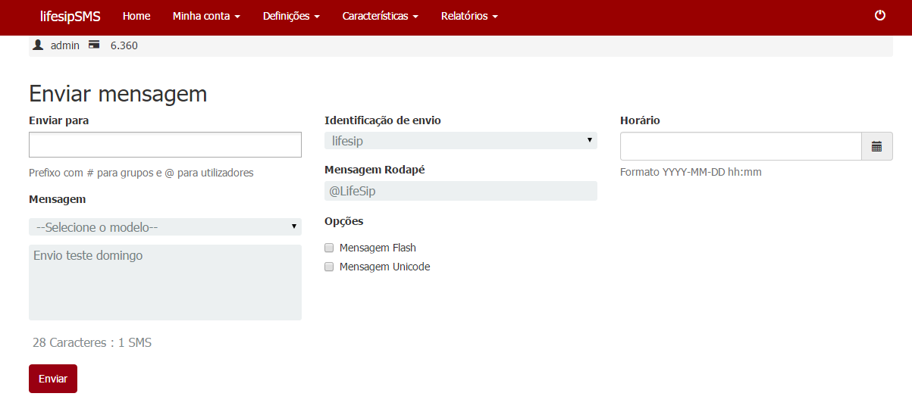Click the admin username text
The height and width of the screenshot is (409, 912).
[x=65, y=45]
